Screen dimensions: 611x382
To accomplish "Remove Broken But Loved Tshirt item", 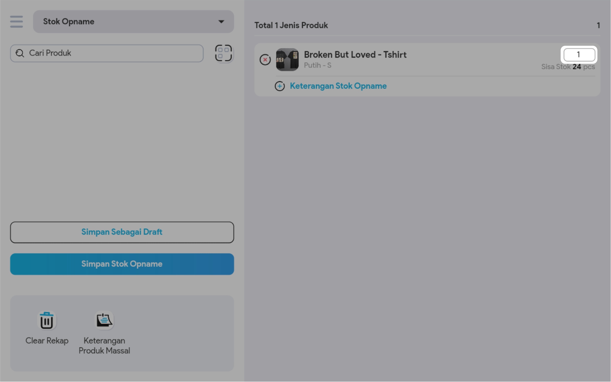I will pyautogui.click(x=265, y=60).
